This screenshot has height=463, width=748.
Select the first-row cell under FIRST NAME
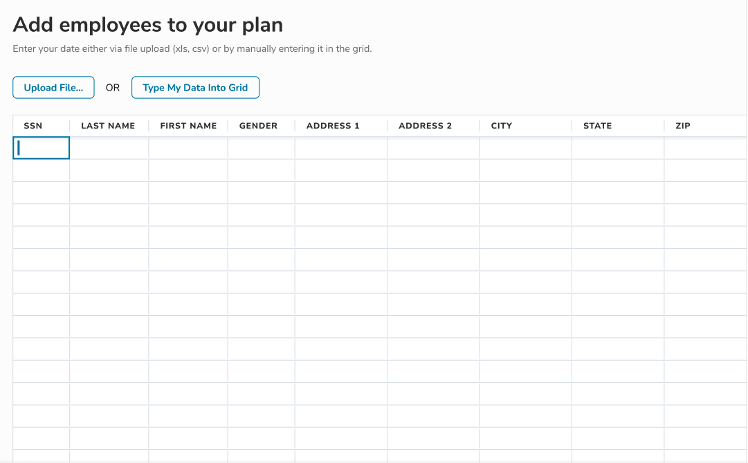click(x=188, y=148)
